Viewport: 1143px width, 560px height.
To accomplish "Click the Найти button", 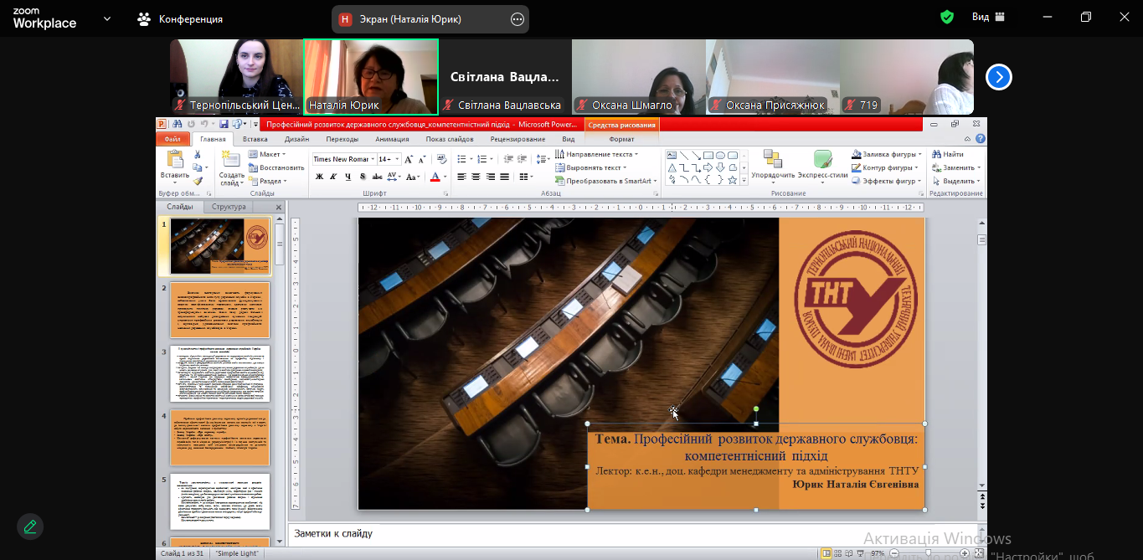I will pyautogui.click(x=947, y=154).
